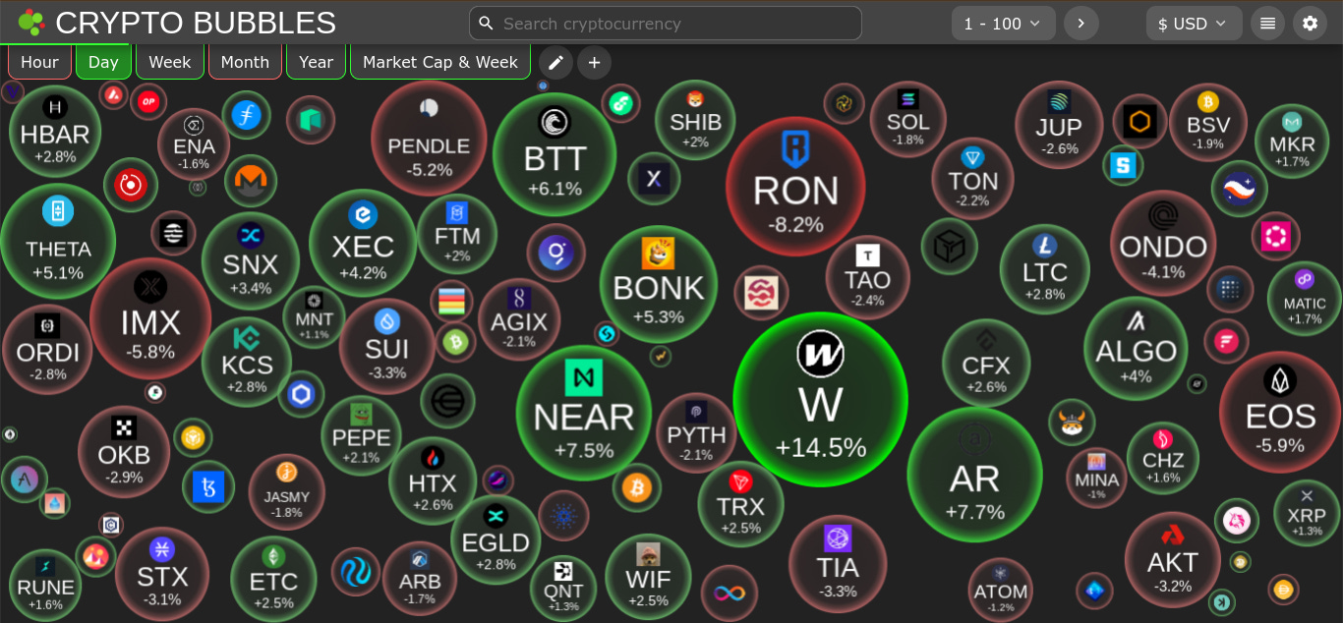Open the CFX +2.6% bubble

pos(986,363)
